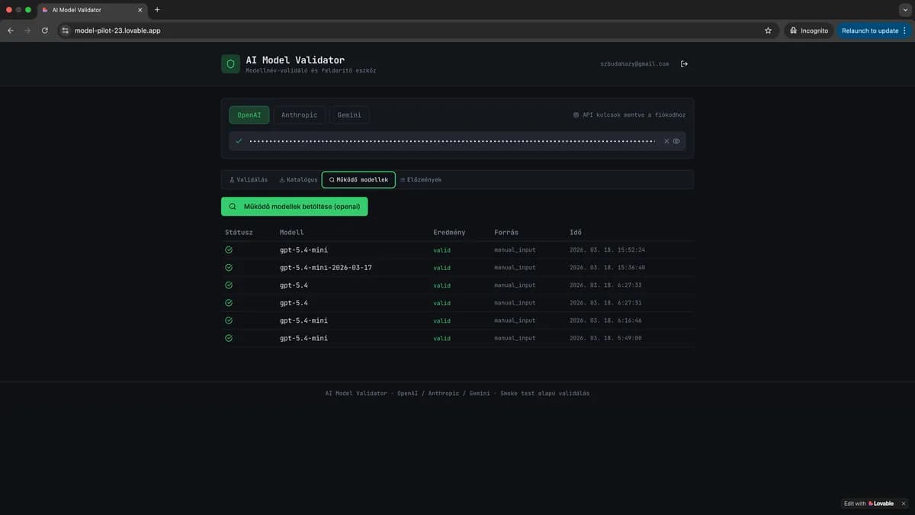This screenshot has width=915, height=515.
Task: Close the AI Model Validator browser tab
Action: click(x=140, y=10)
